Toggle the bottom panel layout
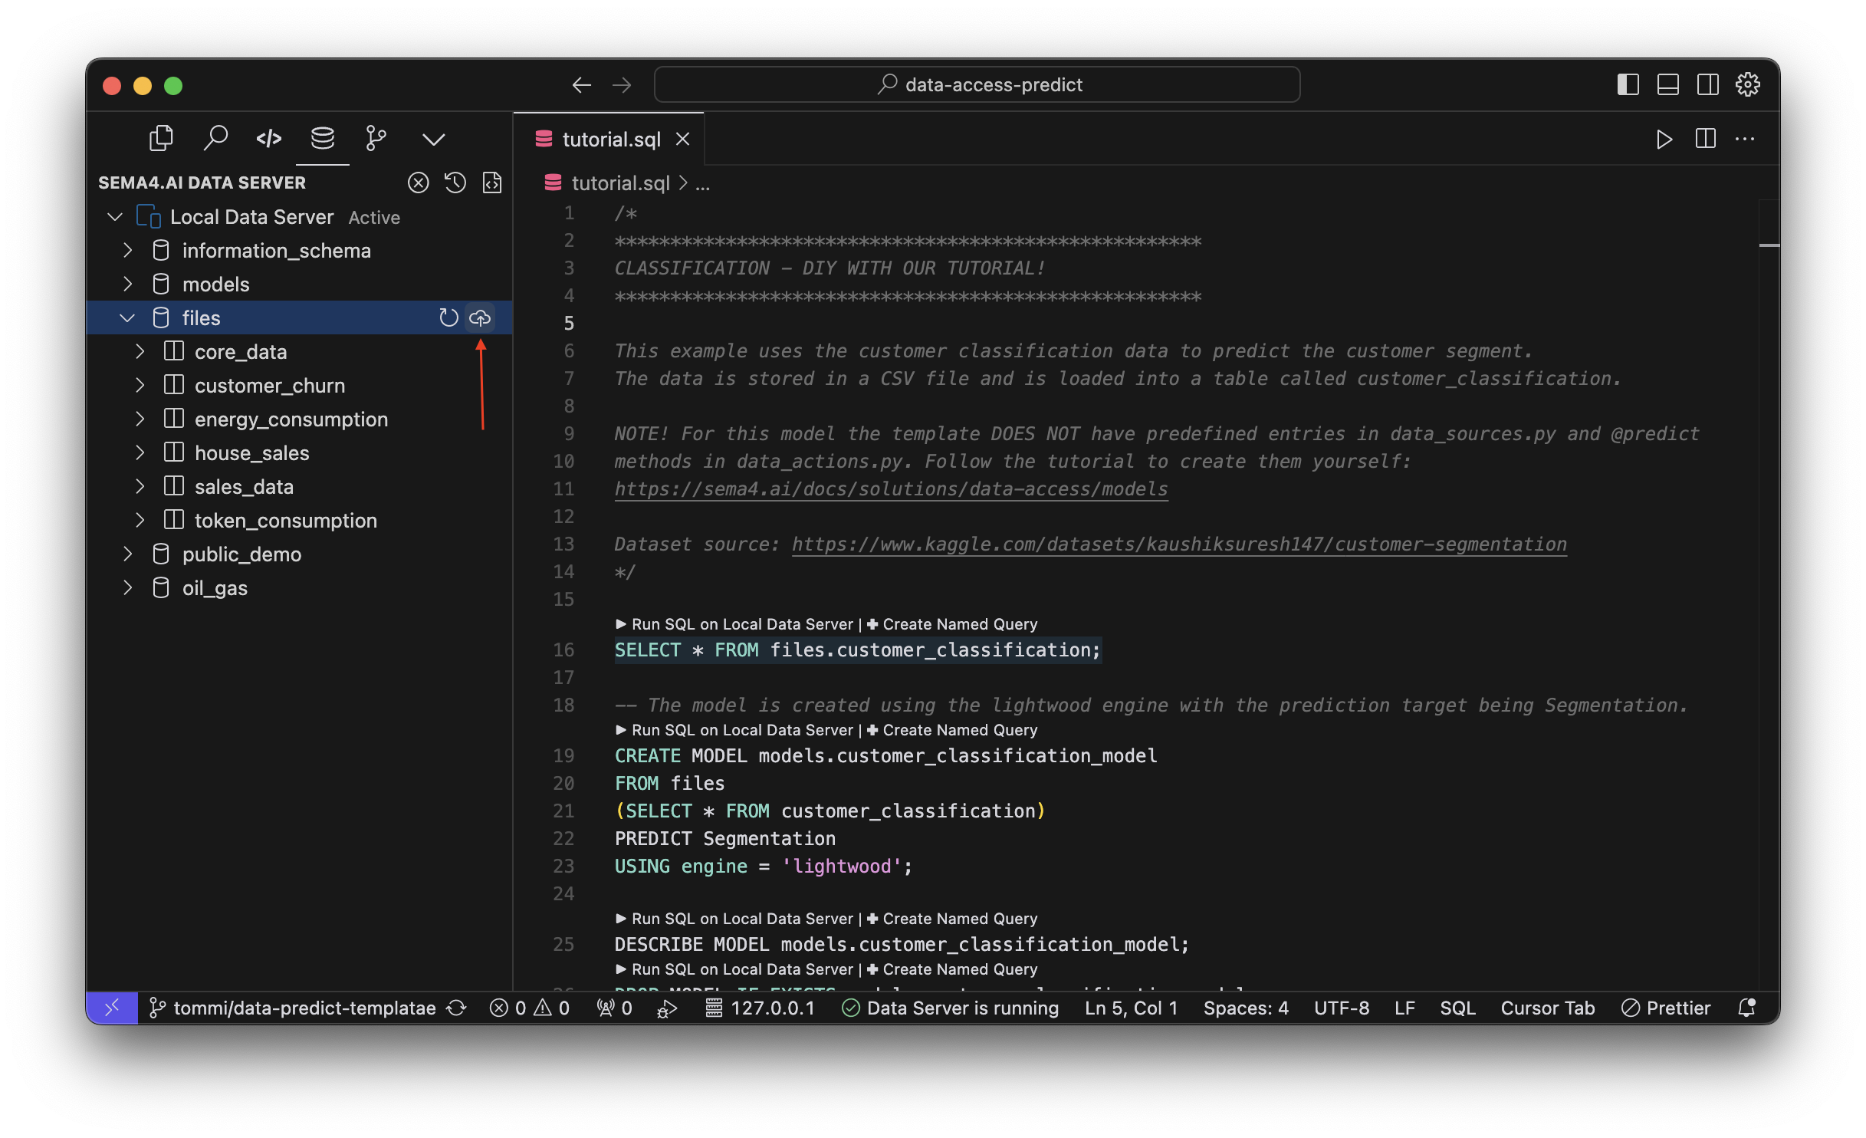 pos(1667,84)
